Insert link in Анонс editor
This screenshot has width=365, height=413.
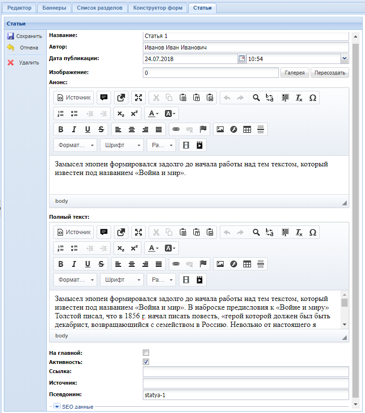(x=176, y=129)
